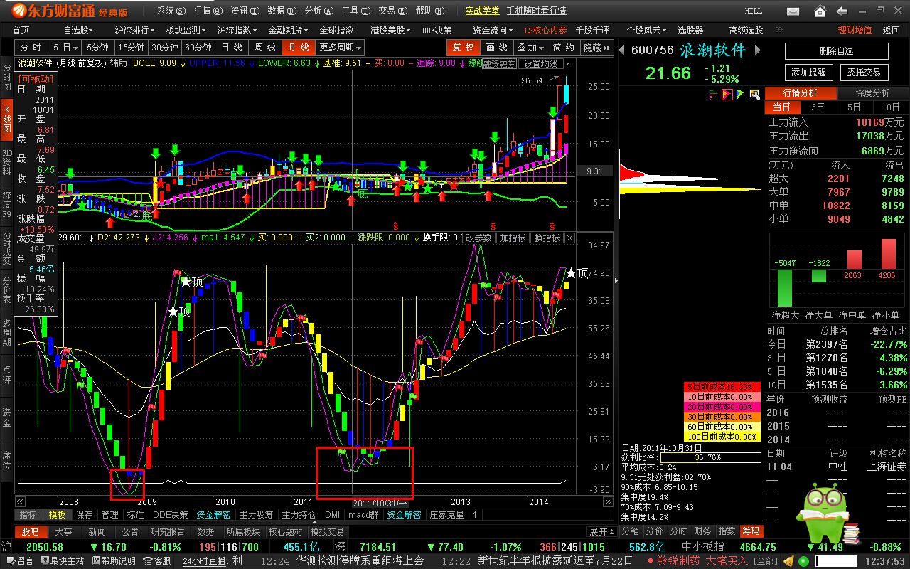Toggle 画线 drawing lines mode
Viewport: 910px width, 569px height.
point(497,48)
